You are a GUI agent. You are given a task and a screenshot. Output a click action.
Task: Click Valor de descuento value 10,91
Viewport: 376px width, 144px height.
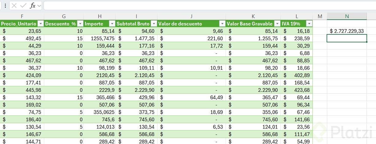click(x=216, y=68)
